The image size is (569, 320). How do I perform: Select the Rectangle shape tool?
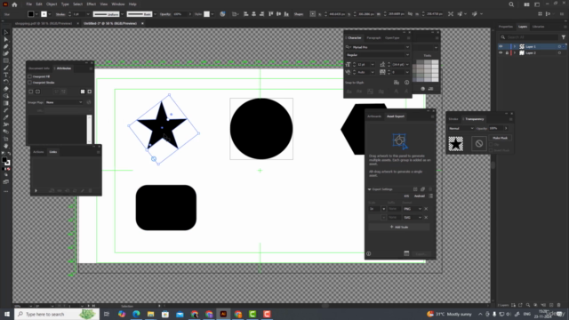[x=6, y=60]
